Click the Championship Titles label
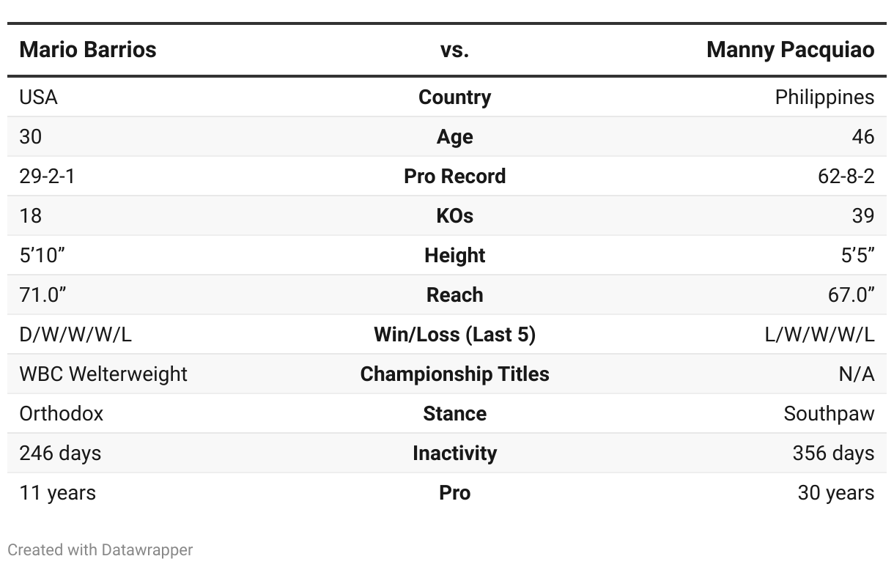This screenshot has width=894, height=567. pos(454,374)
